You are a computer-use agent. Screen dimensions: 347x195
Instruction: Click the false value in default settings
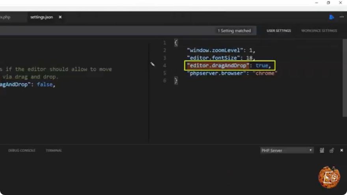point(45,84)
